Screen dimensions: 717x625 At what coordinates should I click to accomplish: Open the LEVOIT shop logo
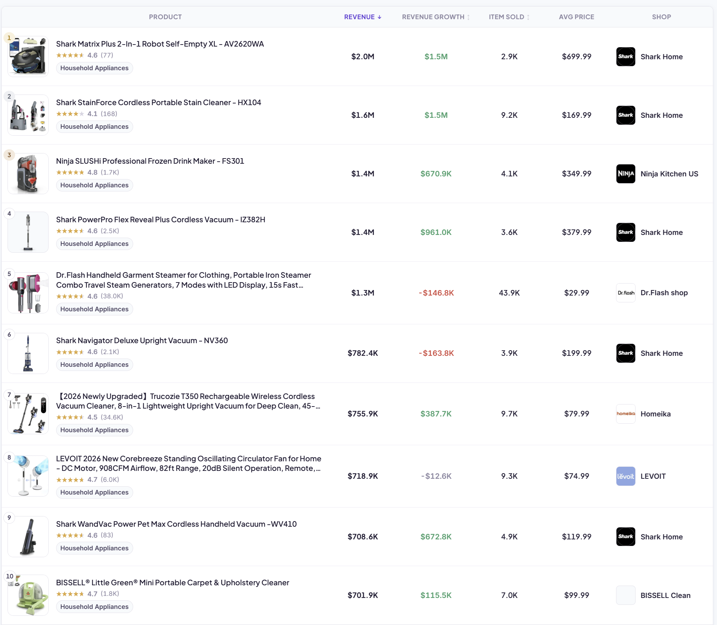tap(625, 476)
